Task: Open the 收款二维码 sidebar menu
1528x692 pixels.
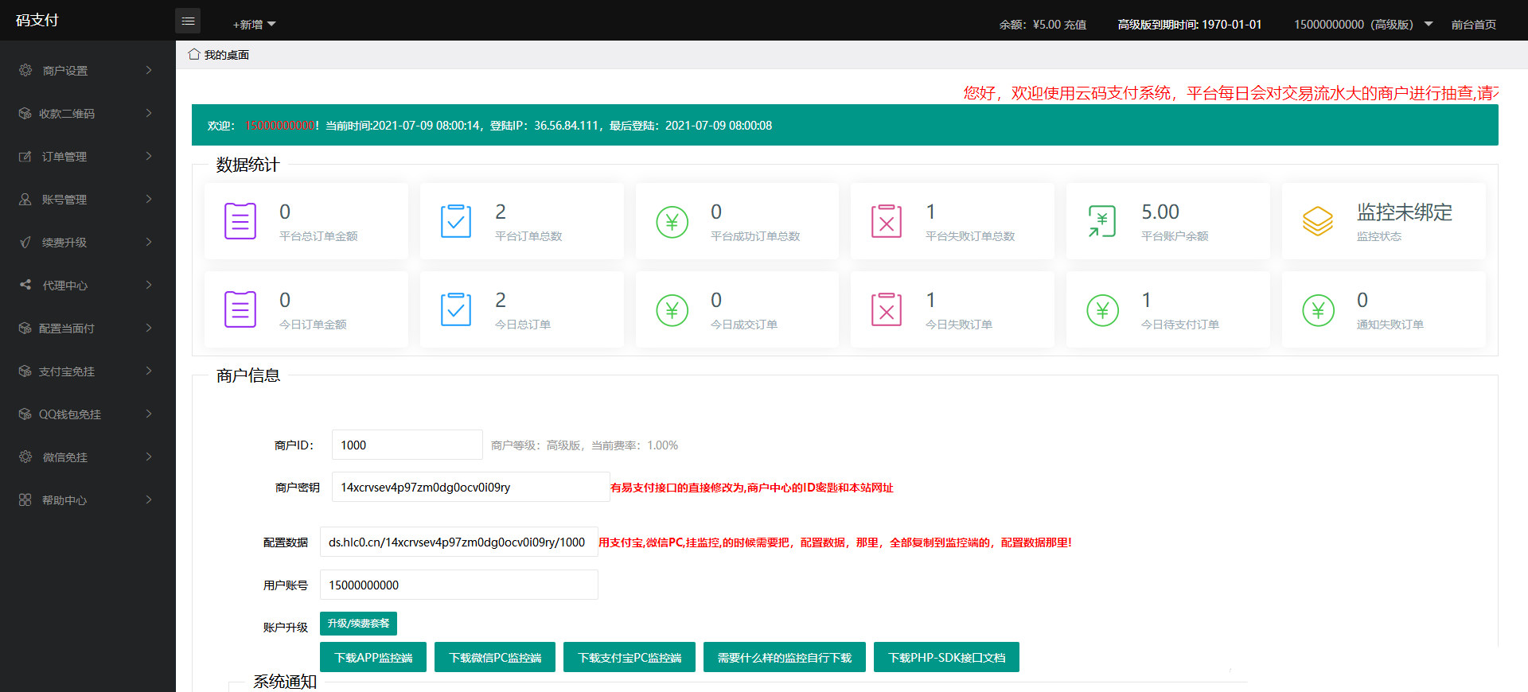Action: (x=88, y=113)
